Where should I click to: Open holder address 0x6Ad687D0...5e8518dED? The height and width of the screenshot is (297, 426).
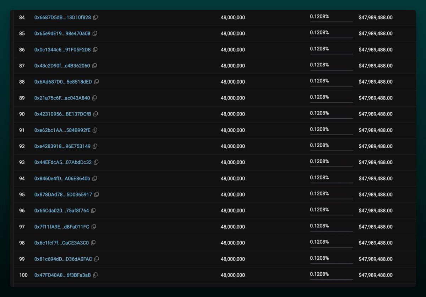(63, 82)
